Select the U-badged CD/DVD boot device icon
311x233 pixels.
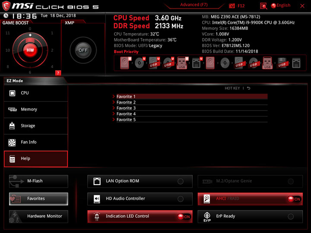pyautogui.click(x=140, y=63)
